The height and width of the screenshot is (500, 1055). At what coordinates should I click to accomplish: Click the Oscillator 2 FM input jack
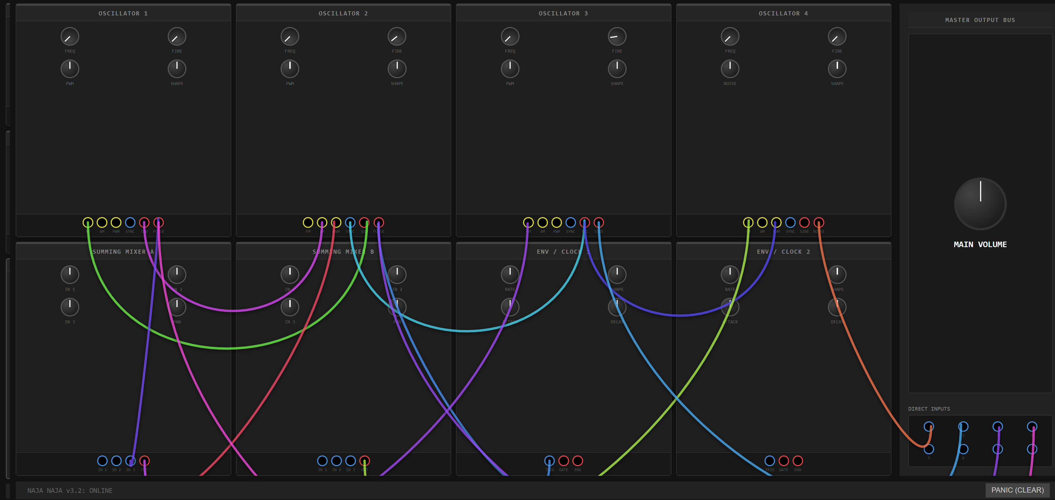click(x=308, y=222)
